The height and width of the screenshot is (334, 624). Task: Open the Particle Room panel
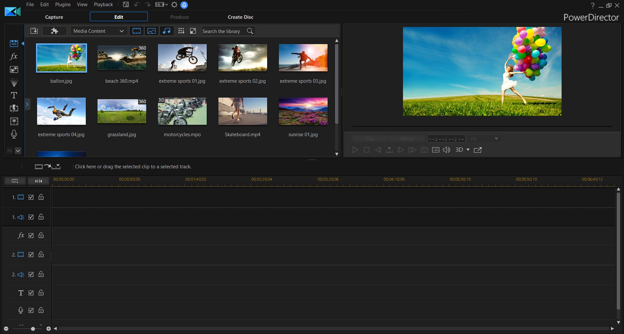click(14, 82)
